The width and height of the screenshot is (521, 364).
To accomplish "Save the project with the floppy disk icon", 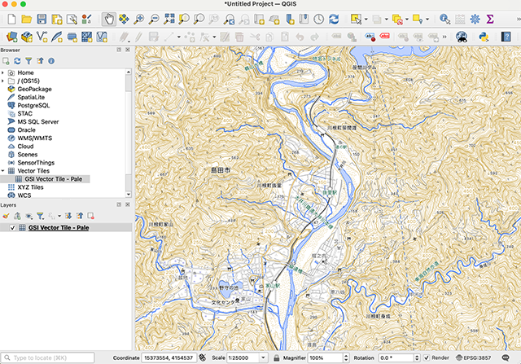I will [x=42, y=18].
